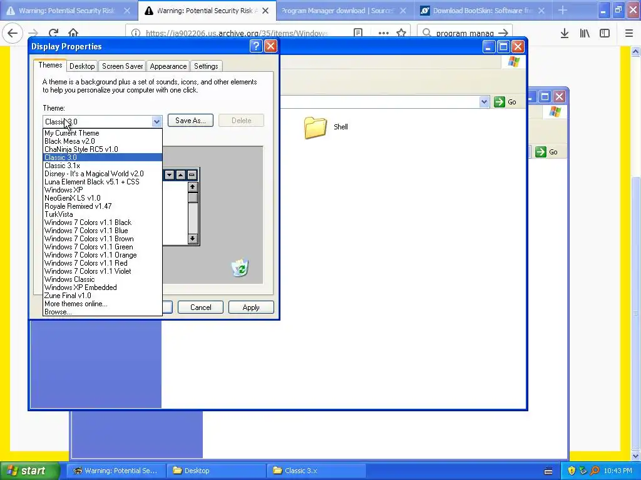Open the Firefox home page icon
641x480 pixels.
click(73, 32)
